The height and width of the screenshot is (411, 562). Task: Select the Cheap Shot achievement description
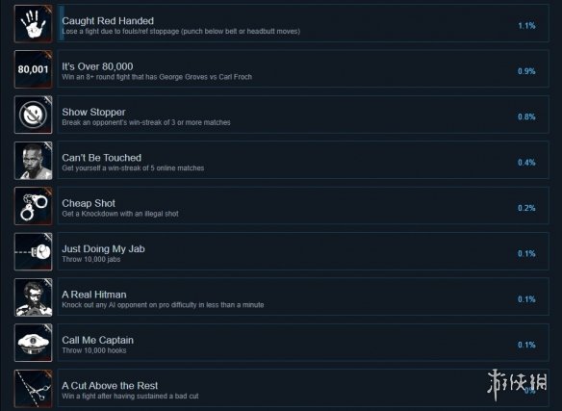[120, 214]
